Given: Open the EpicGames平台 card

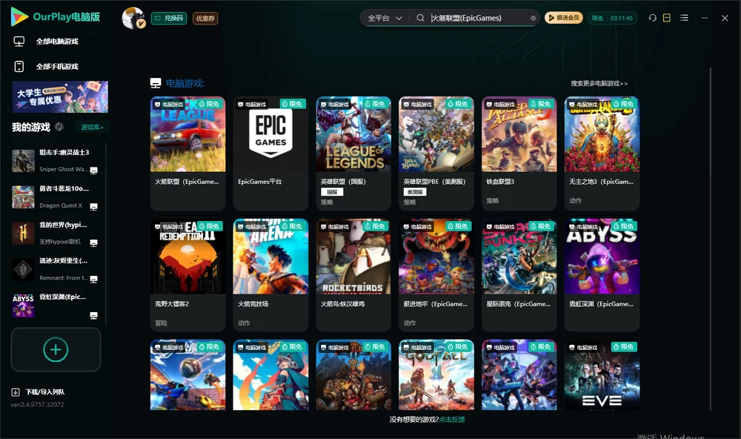Looking at the screenshot, I should (270, 154).
